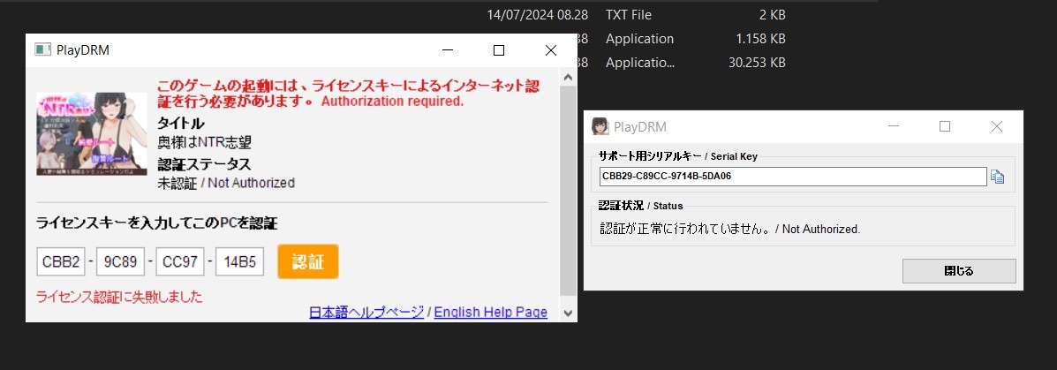
Task: Click the last license key box containing 14B5
Action: [x=239, y=261]
